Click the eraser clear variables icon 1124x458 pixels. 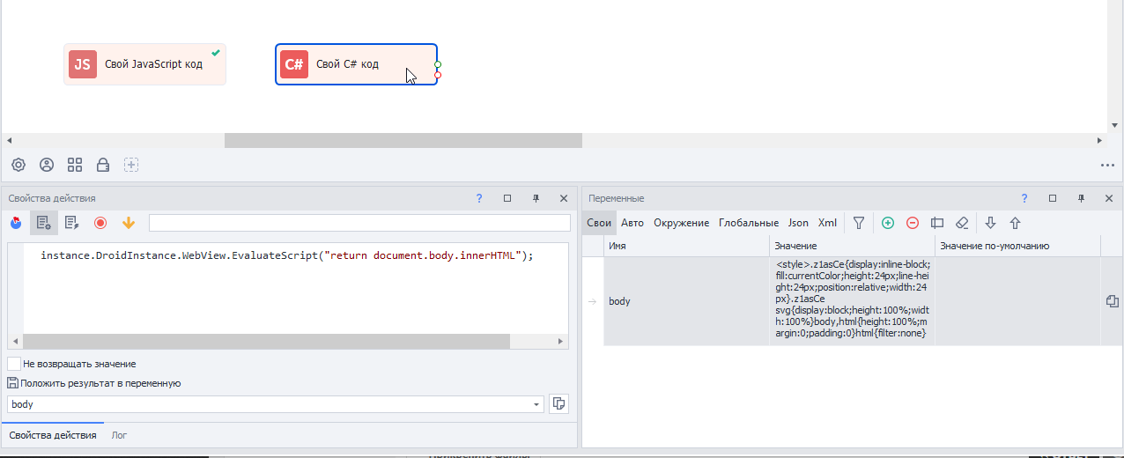(x=962, y=223)
